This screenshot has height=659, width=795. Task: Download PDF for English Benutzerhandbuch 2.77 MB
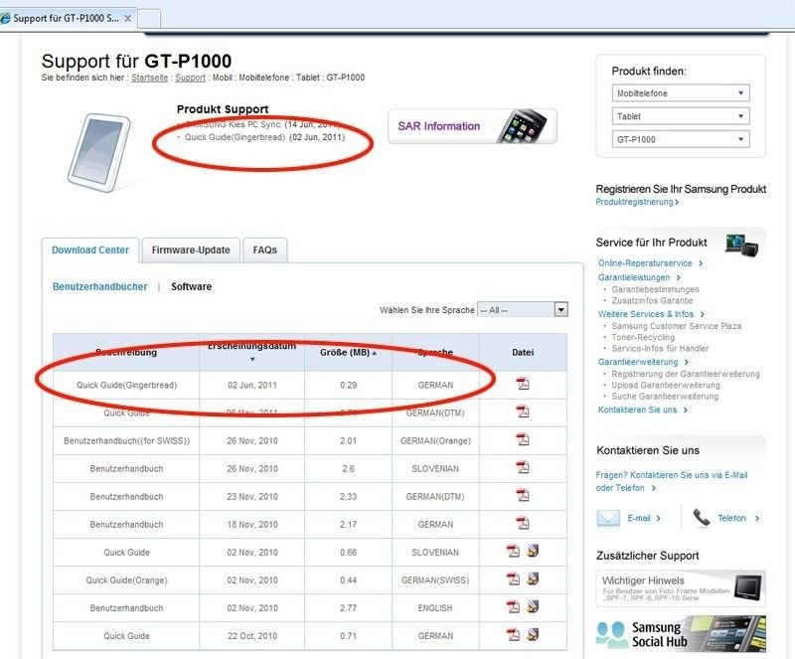pos(513,606)
